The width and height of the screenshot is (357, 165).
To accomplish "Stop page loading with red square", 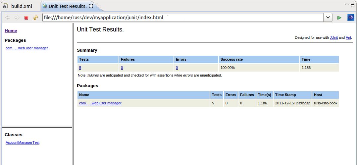I will tap(26, 18).
